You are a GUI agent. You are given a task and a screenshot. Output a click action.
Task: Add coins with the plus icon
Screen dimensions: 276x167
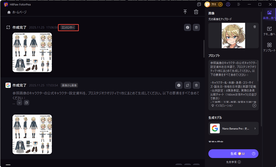tap(220, 4)
